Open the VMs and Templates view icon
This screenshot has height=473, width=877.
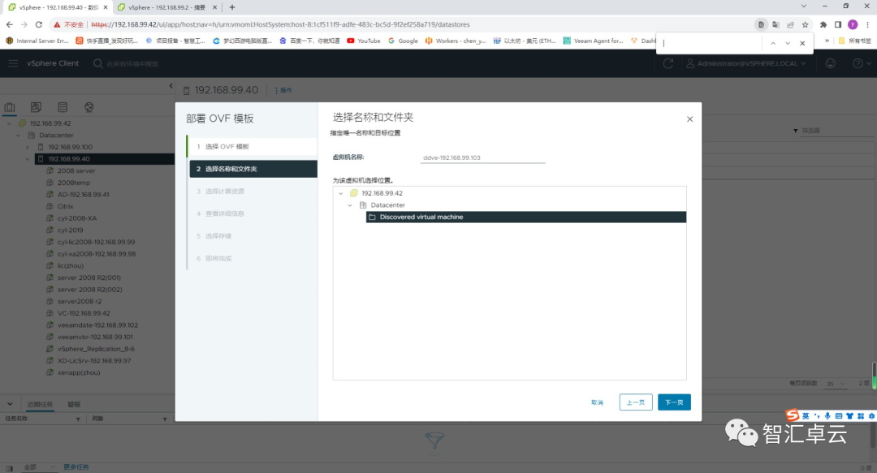tap(36, 107)
